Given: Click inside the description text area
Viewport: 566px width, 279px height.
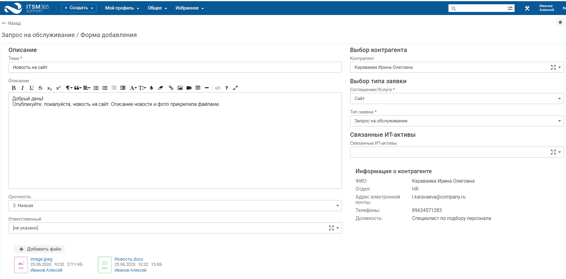Looking at the screenshot, I should [x=175, y=141].
